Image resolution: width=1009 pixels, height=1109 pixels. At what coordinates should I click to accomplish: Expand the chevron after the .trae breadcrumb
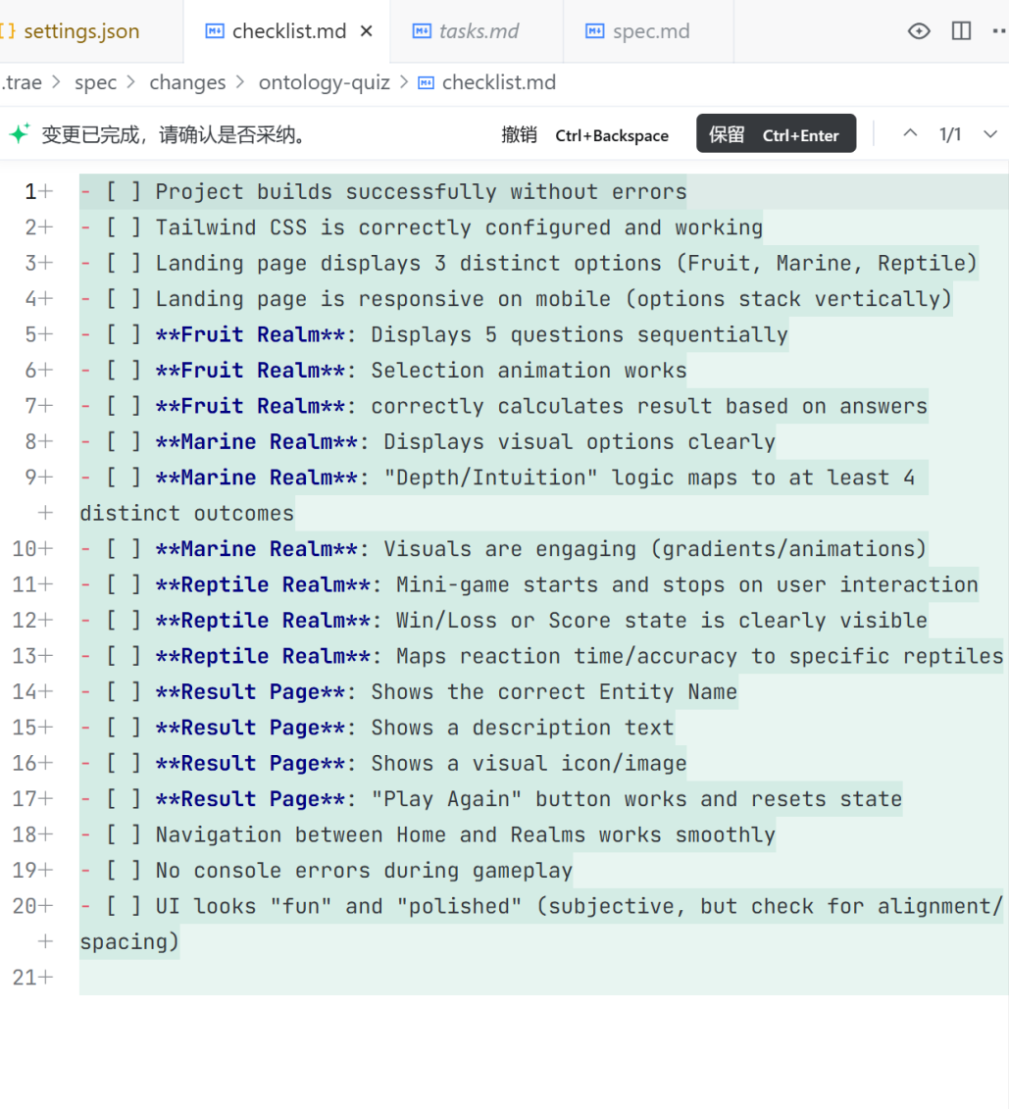tap(59, 82)
